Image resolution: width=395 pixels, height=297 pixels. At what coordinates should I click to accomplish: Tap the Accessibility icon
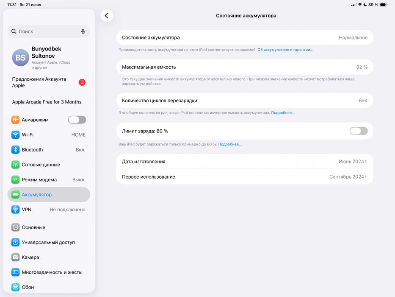click(x=15, y=242)
